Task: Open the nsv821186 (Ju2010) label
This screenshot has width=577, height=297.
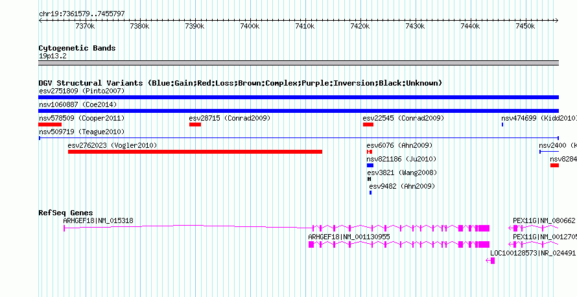Action: 401,159
